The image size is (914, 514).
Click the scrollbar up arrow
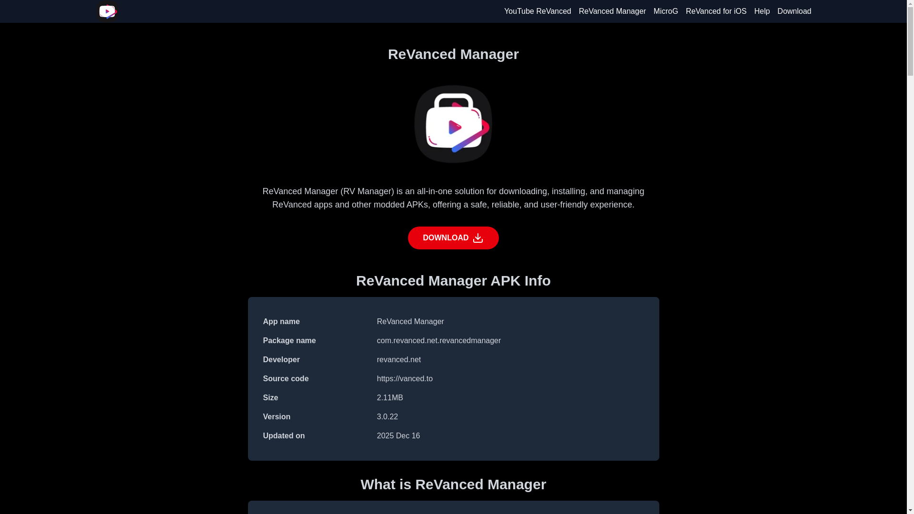click(910, 3)
